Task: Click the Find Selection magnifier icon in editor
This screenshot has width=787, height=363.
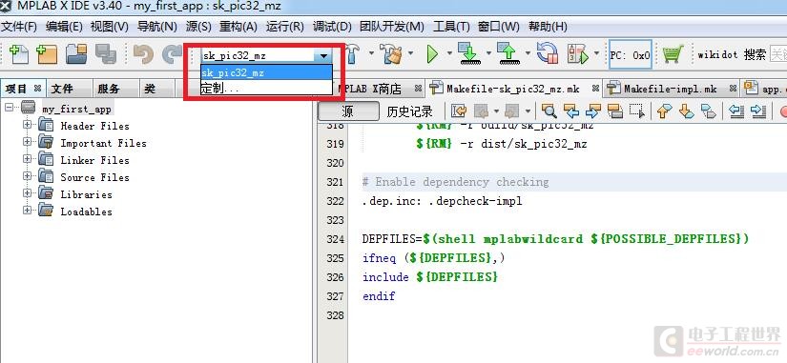Action: pyautogui.click(x=549, y=111)
